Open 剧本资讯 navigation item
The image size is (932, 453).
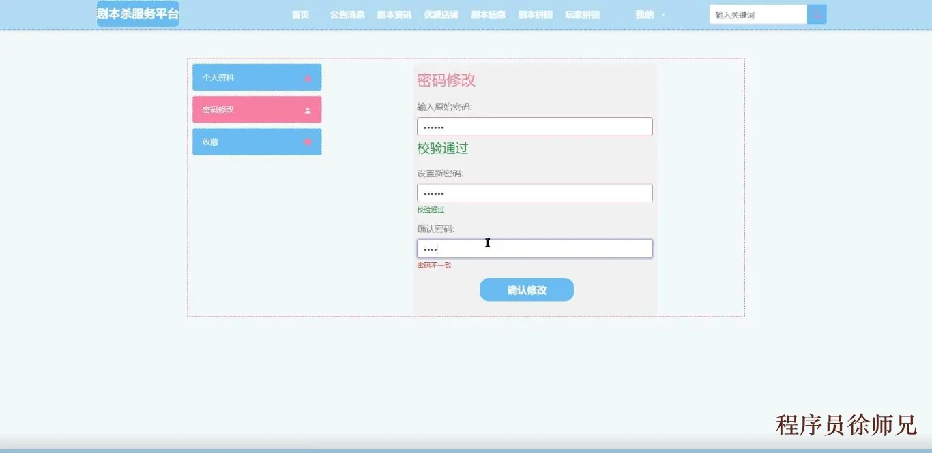coord(394,14)
